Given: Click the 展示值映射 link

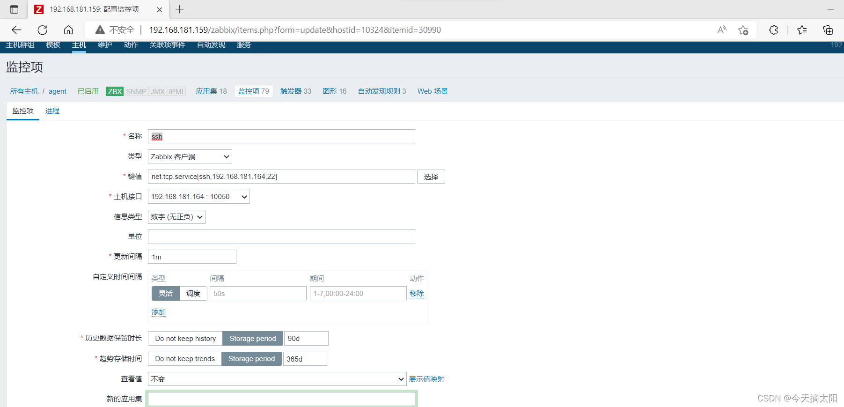Looking at the screenshot, I should coord(426,379).
